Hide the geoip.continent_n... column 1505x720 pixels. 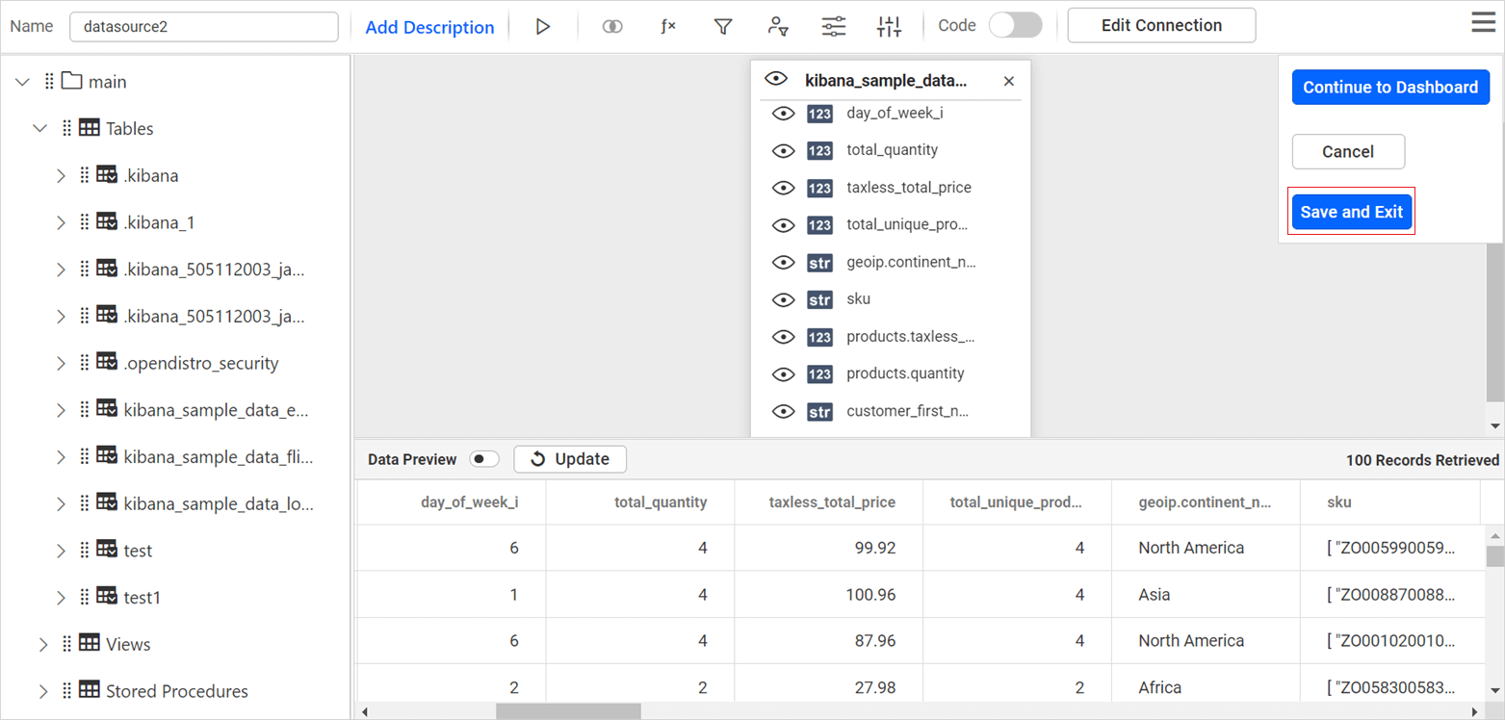pyautogui.click(x=784, y=263)
